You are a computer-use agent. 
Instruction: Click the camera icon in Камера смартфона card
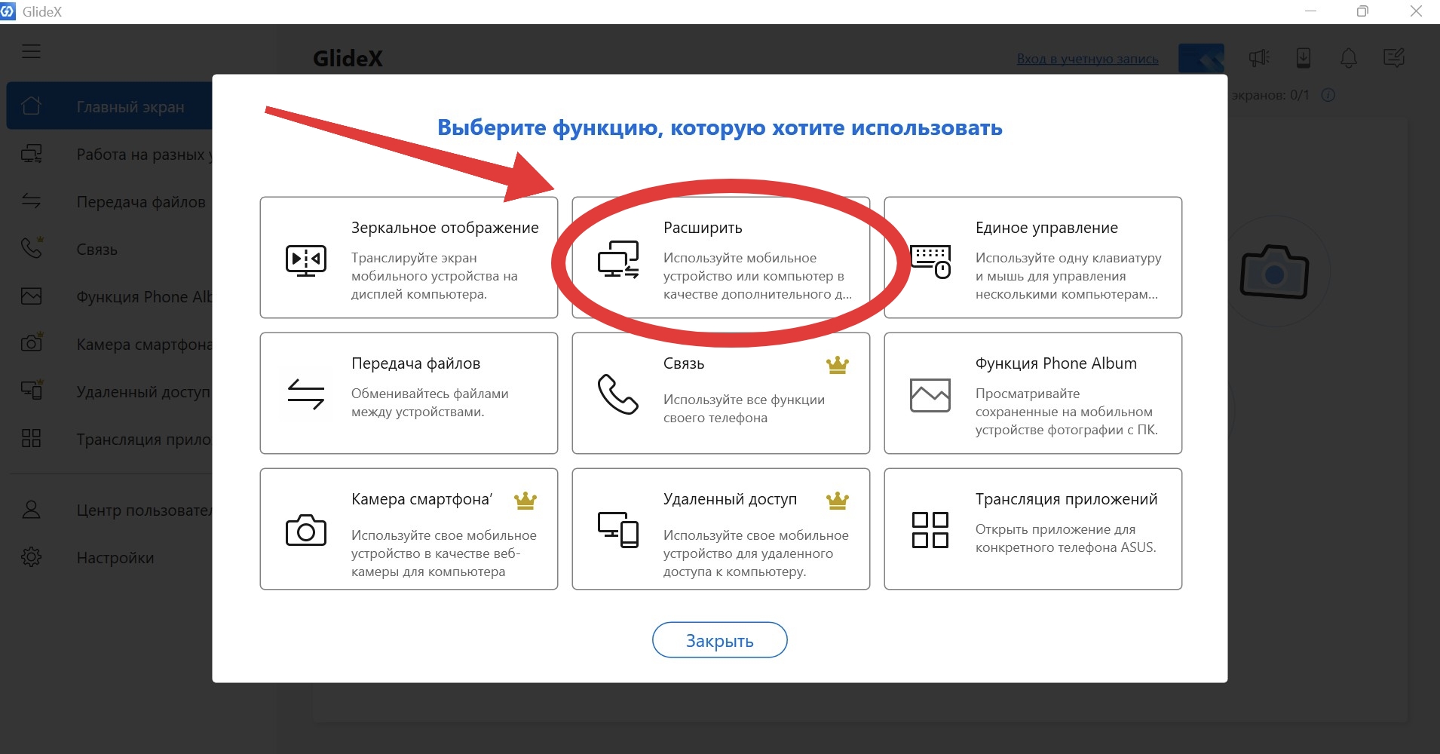[x=306, y=530]
